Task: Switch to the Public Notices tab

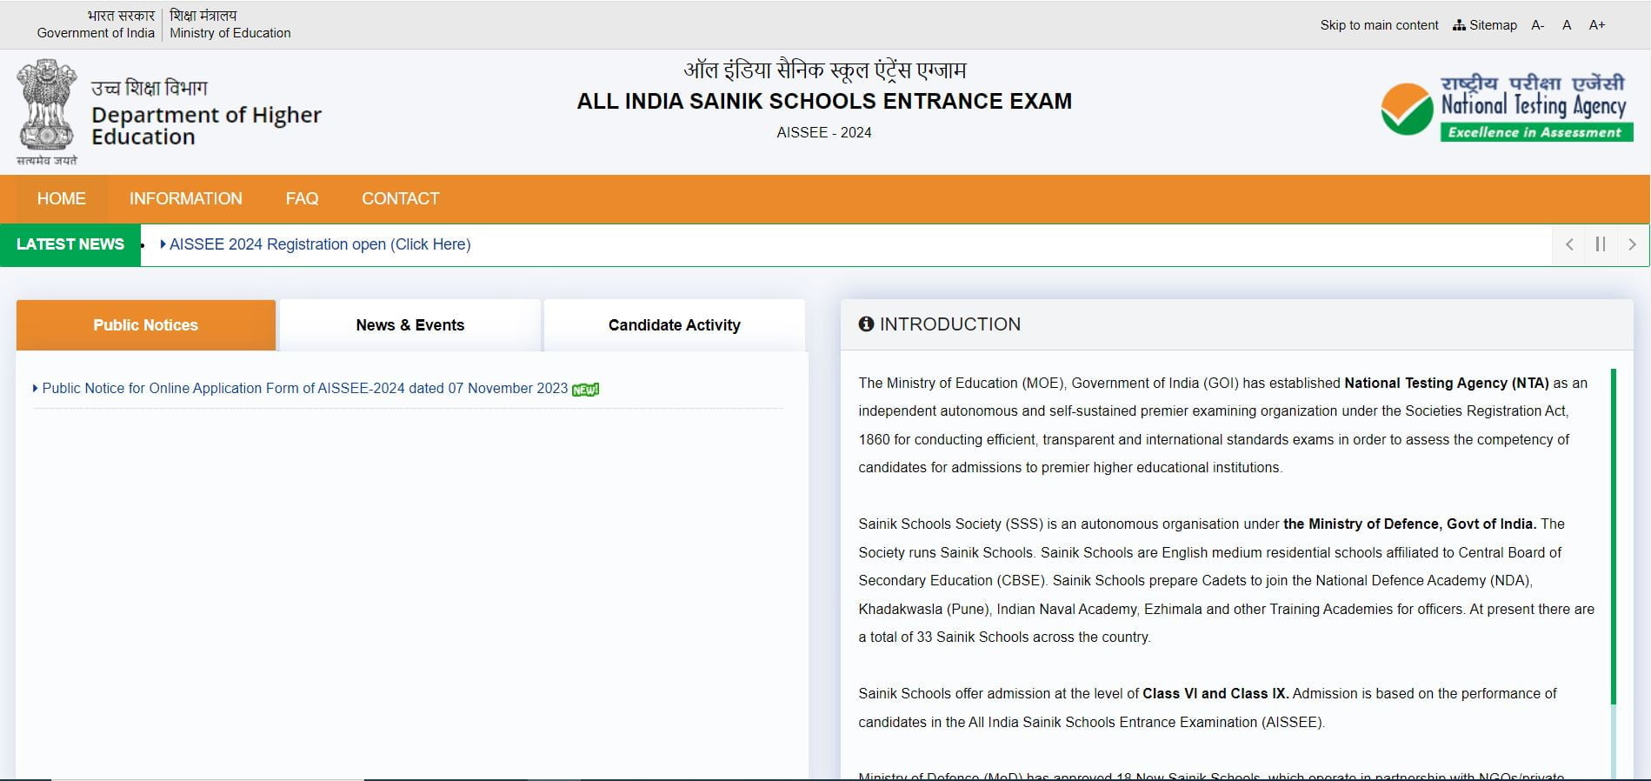Action: (x=146, y=325)
